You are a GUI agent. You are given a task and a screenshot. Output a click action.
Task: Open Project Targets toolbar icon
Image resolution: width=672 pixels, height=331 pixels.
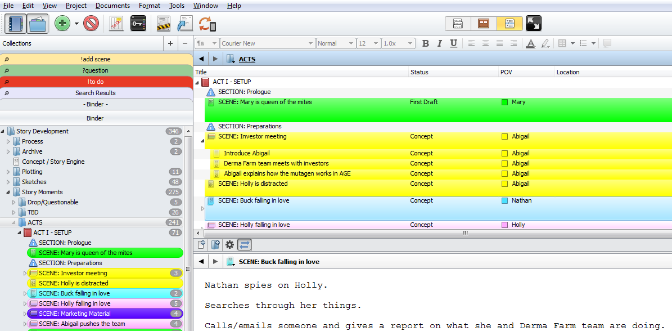(x=116, y=23)
